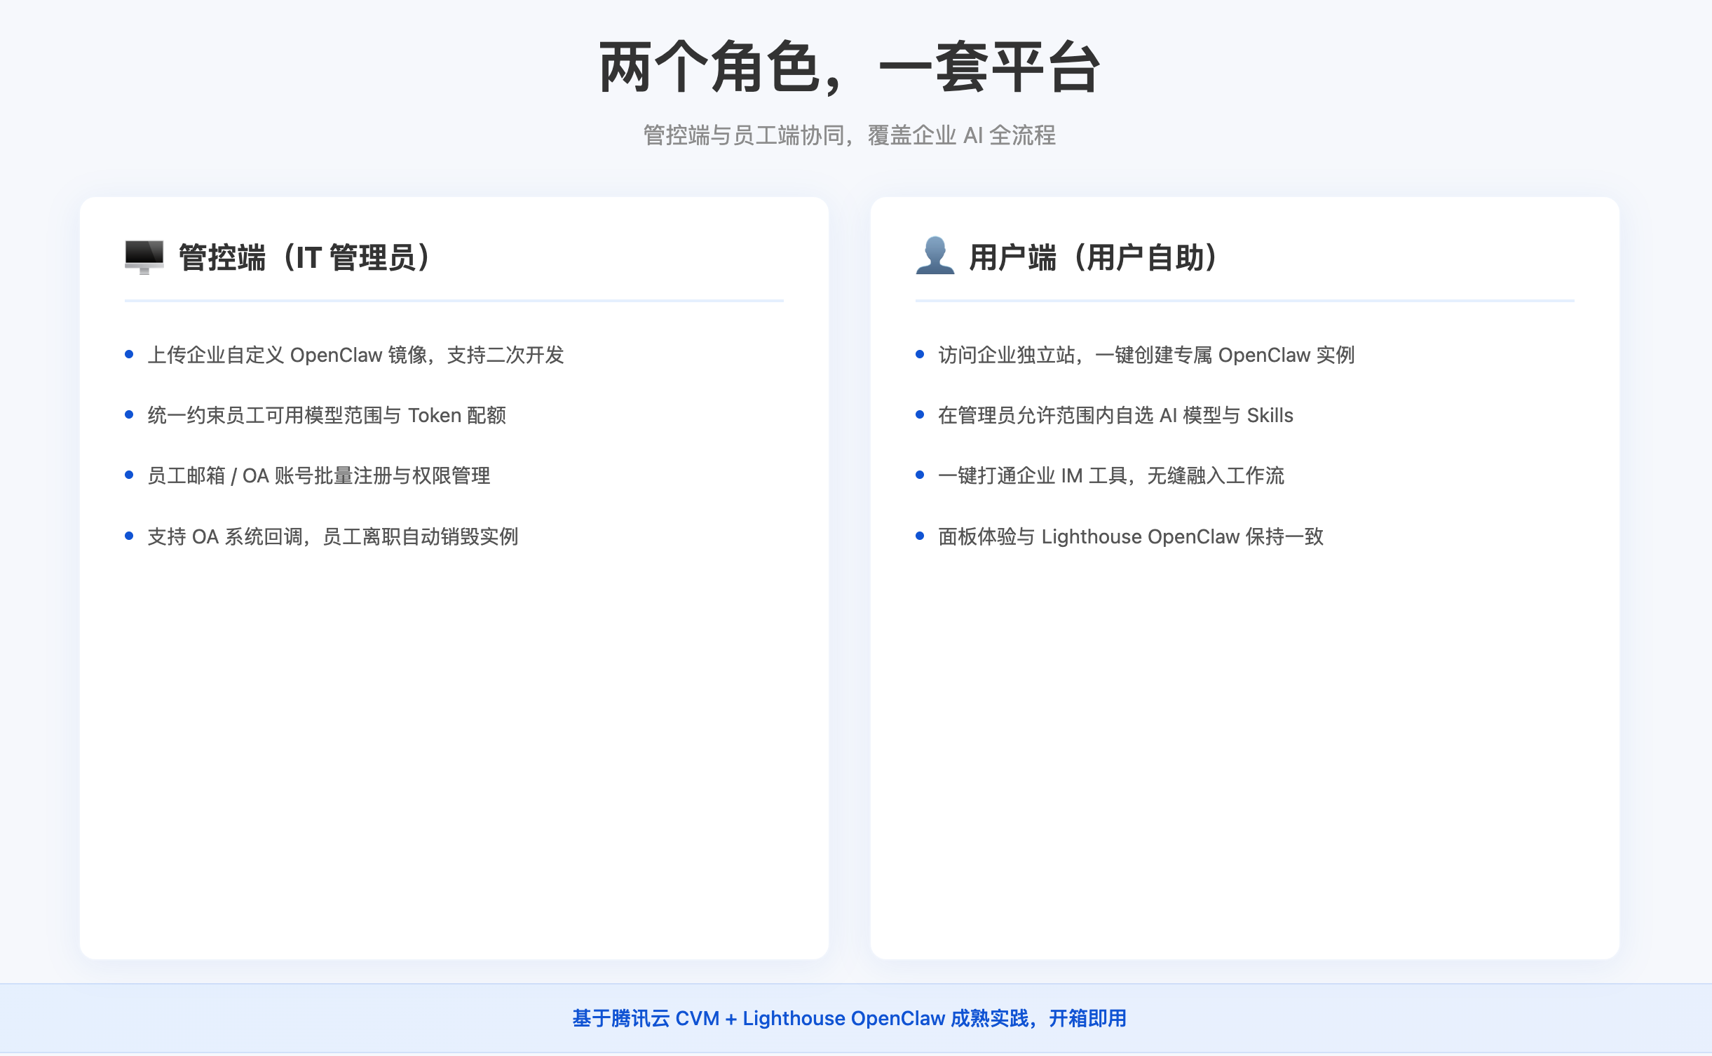Click the 管控端(IT 管理员) heading
The width and height of the screenshot is (1712, 1056).
pyautogui.click(x=306, y=257)
